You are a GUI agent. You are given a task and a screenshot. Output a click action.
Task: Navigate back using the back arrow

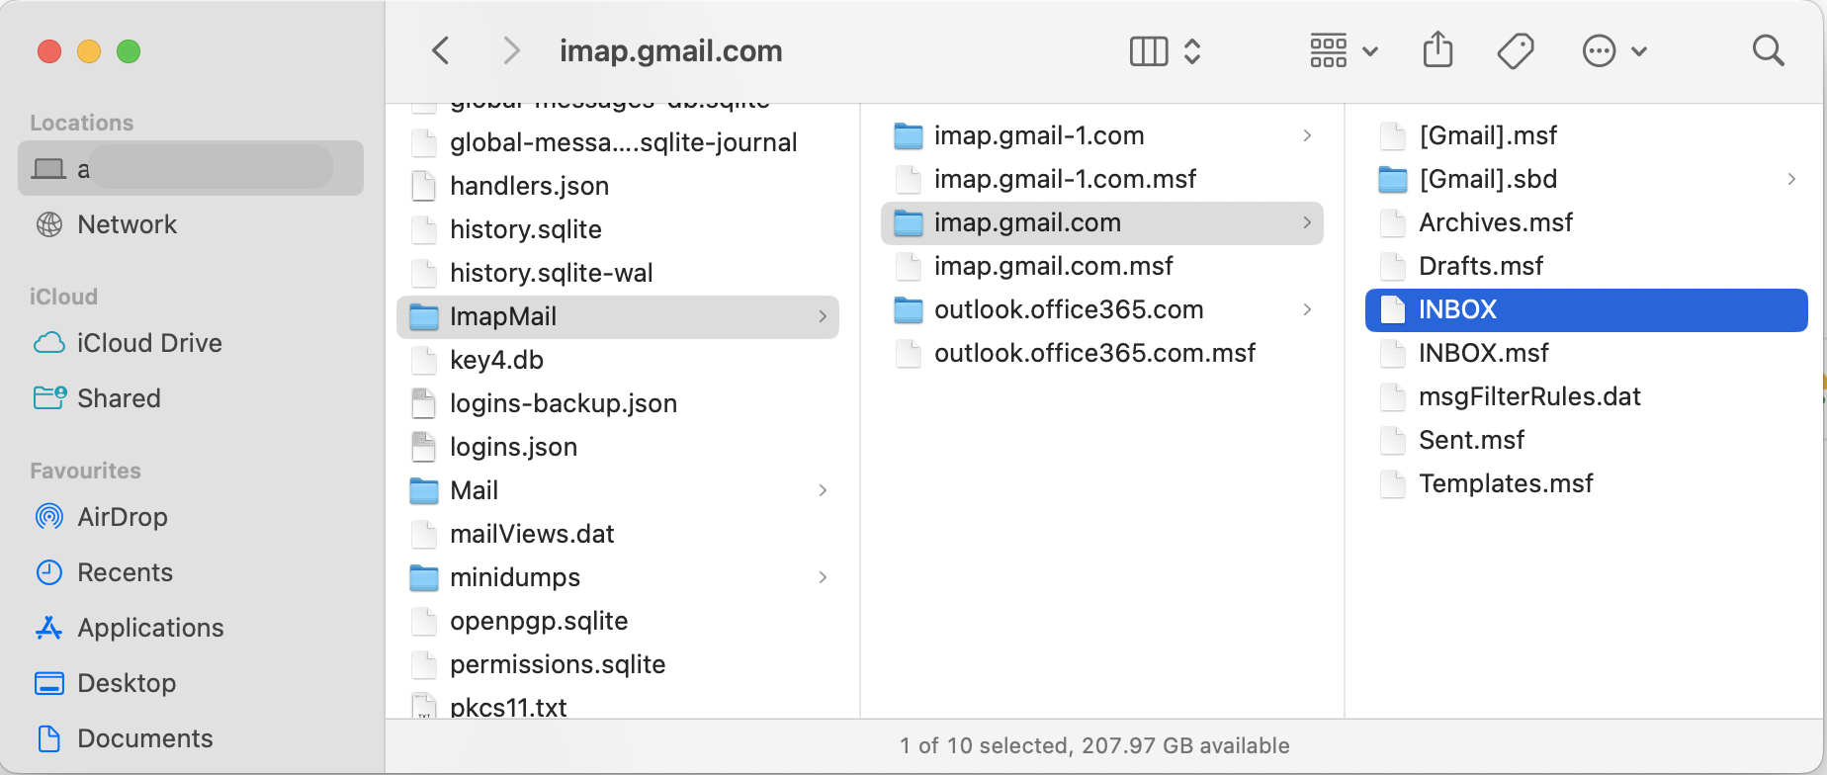pyautogui.click(x=441, y=49)
